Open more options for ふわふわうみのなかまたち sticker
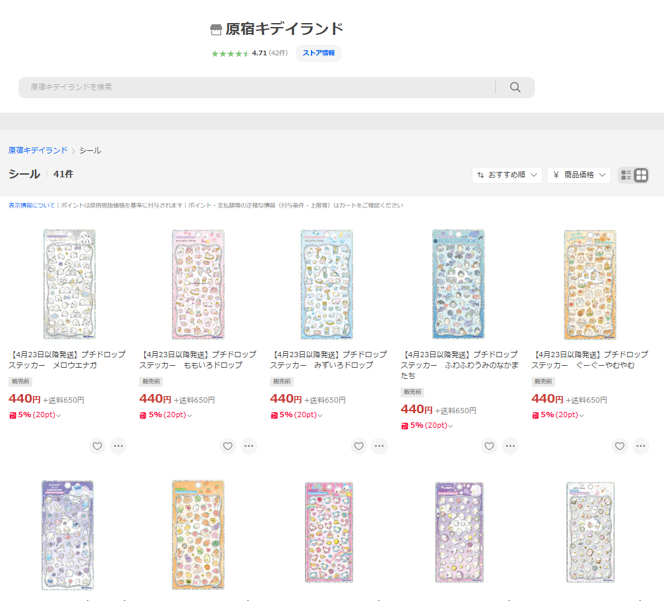 [x=511, y=446]
